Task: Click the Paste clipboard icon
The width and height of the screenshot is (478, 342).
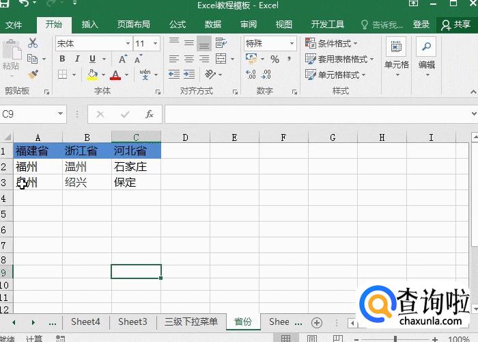Action: click(x=12, y=49)
